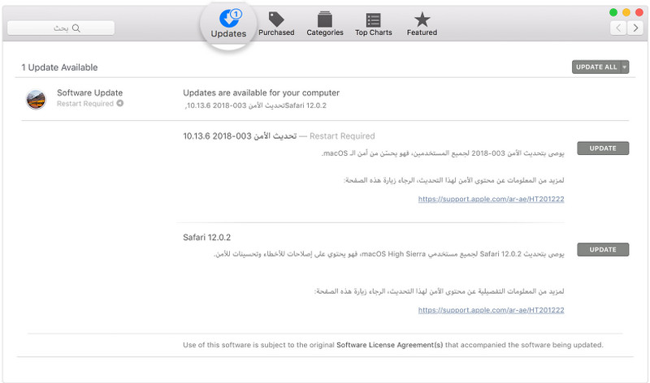
Task: Open the Purchased tag icon
Action: pos(276,19)
